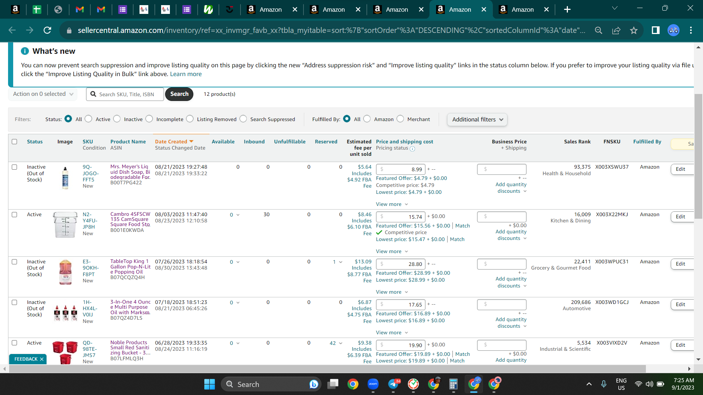703x395 pixels.
Task: View site information lock icon
Action: 69,31
